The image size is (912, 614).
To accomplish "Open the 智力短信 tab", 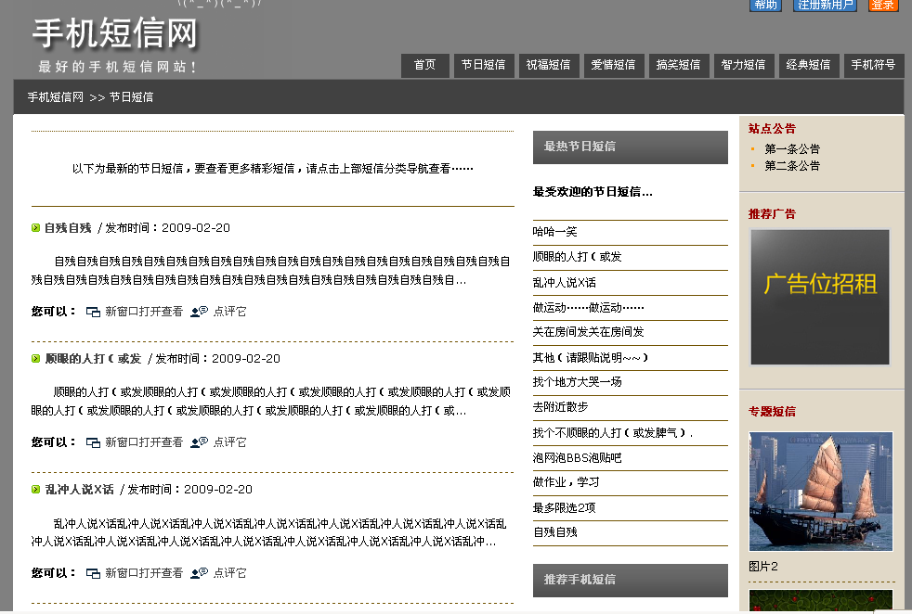I will [x=743, y=65].
